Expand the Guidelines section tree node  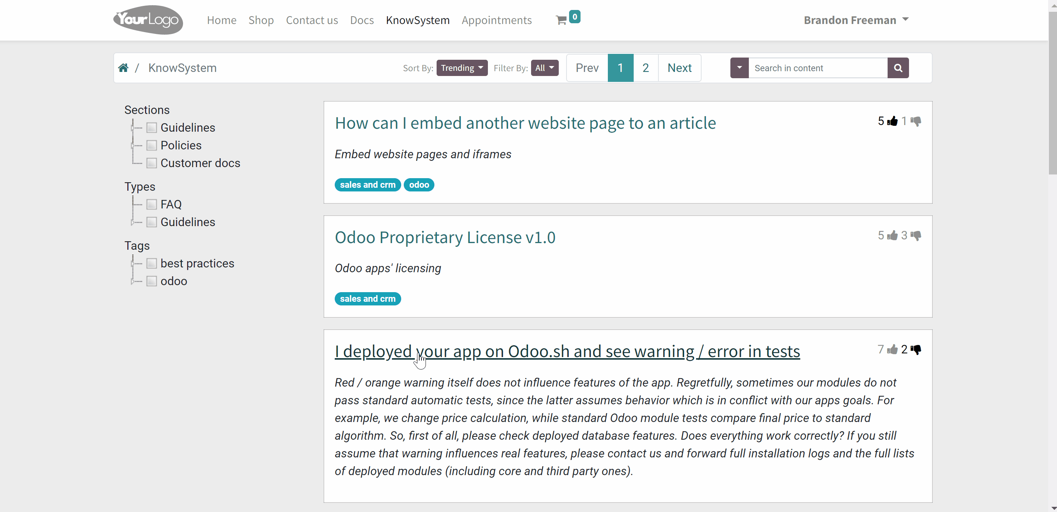click(x=132, y=128)
